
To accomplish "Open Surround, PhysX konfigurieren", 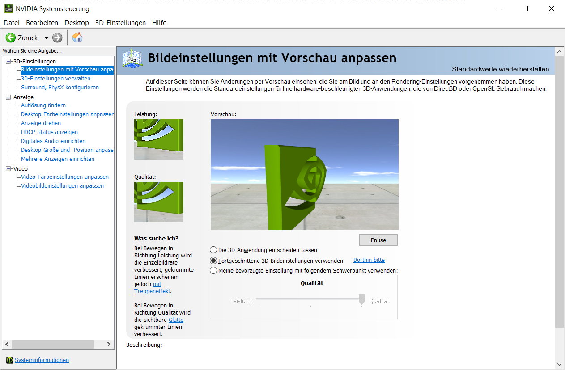I will (60, 88).
